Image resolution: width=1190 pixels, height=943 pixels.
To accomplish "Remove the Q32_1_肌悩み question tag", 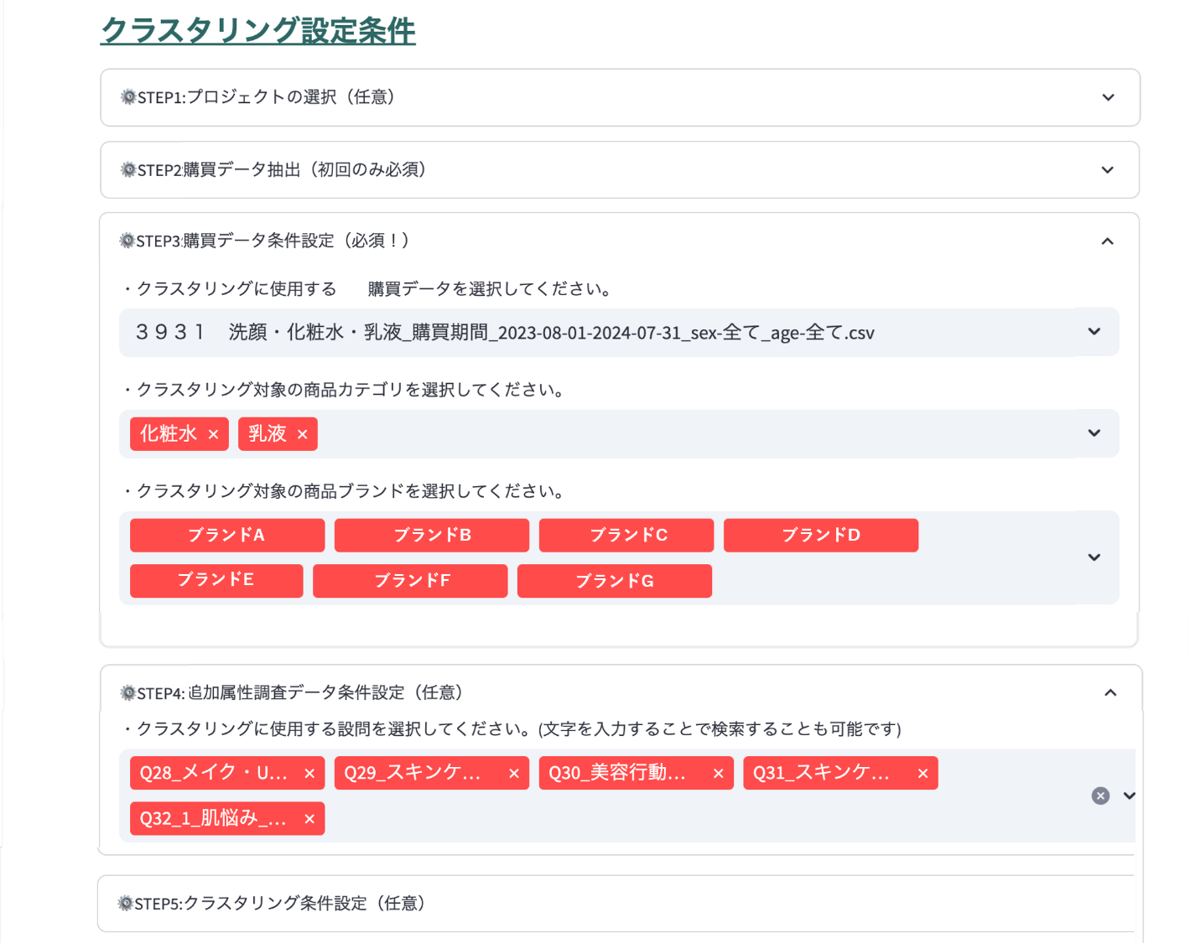I will [309, 819].
